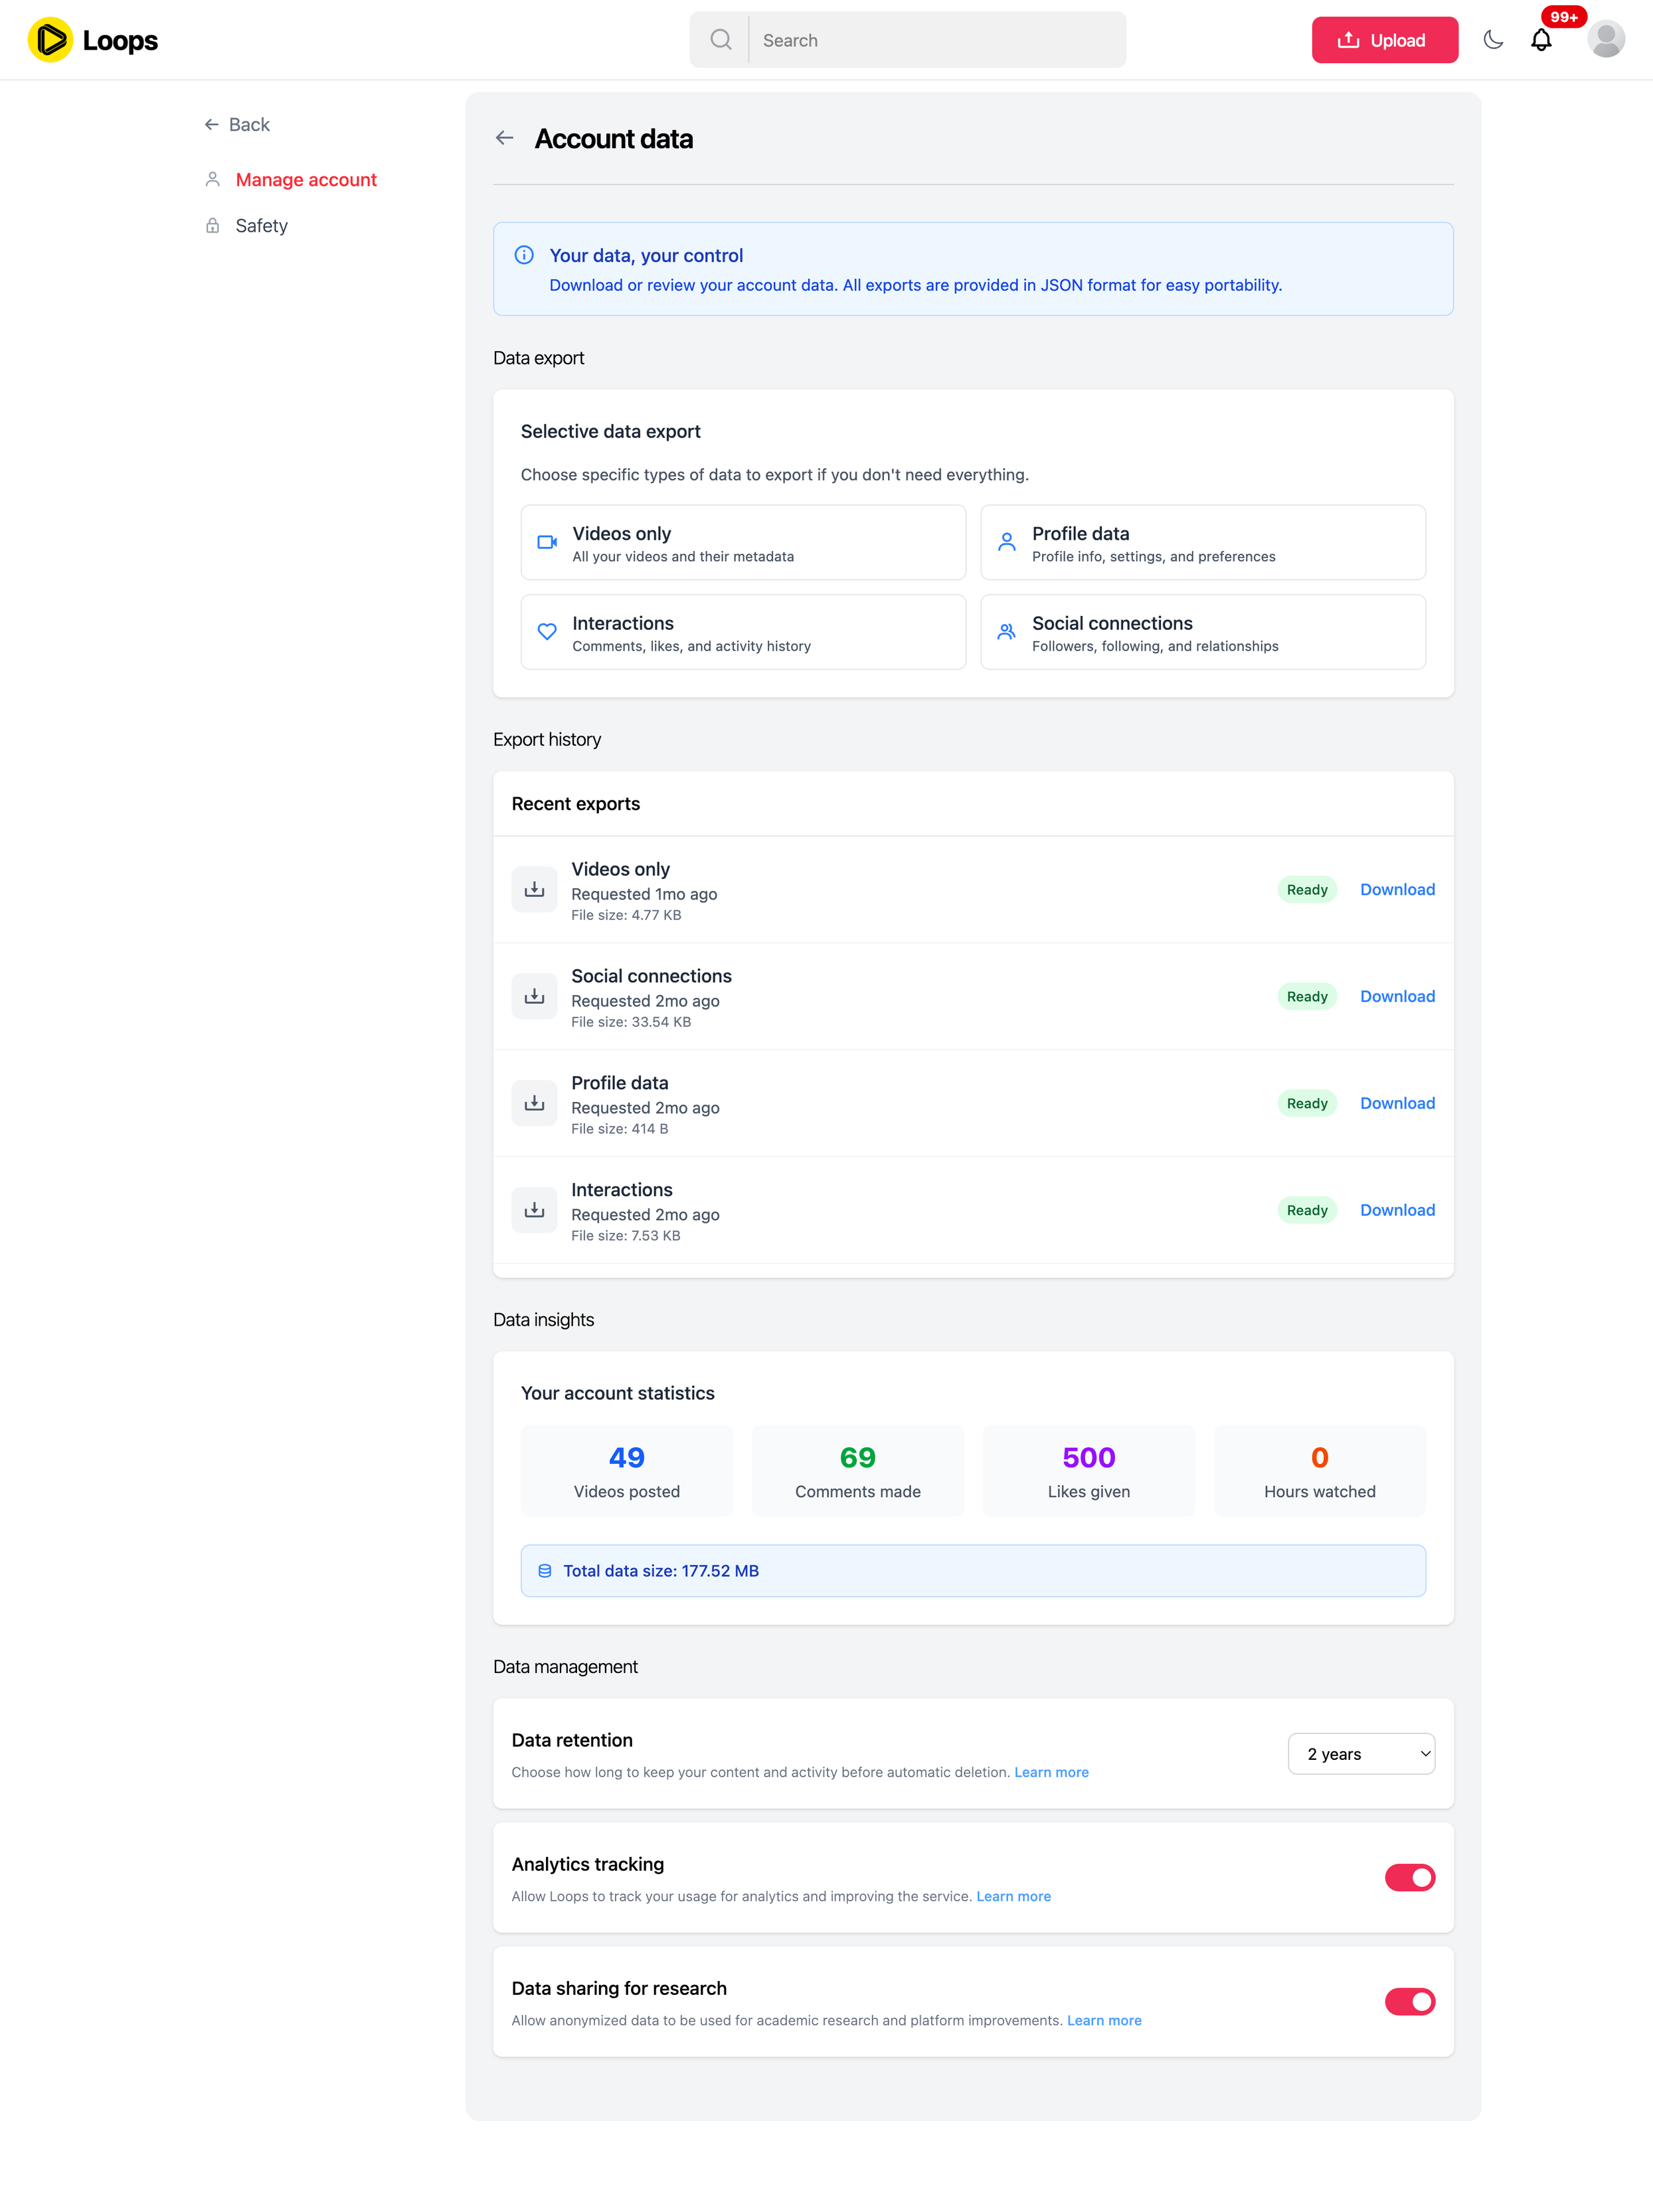The image size is (1653, 2212).
Task: Download the Social connections export
Action: 1397,996
